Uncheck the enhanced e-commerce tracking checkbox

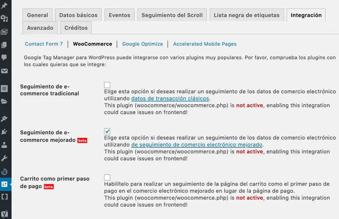click(107, 131)
